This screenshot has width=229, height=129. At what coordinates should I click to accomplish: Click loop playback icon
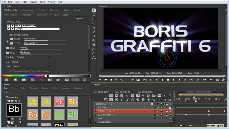(138, 80)
